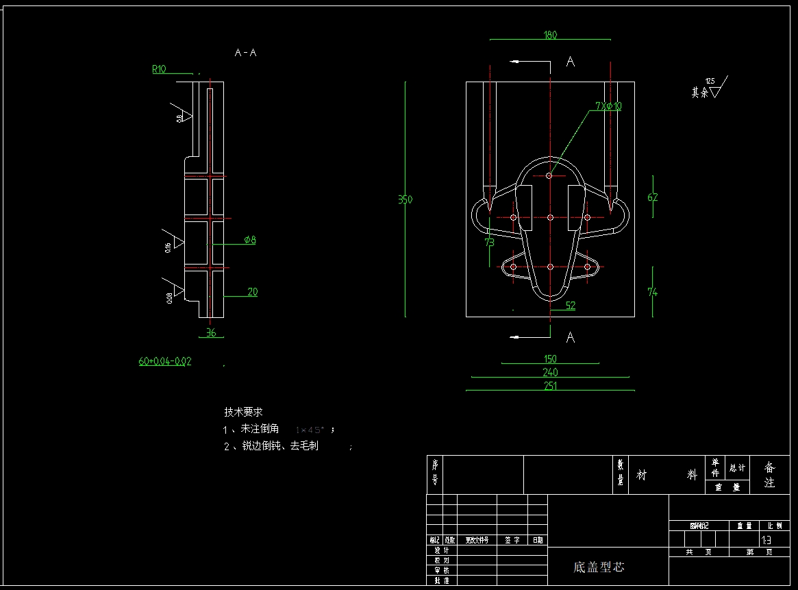
Task: Click the 20 dimension in section view
Action: point(253,292)
